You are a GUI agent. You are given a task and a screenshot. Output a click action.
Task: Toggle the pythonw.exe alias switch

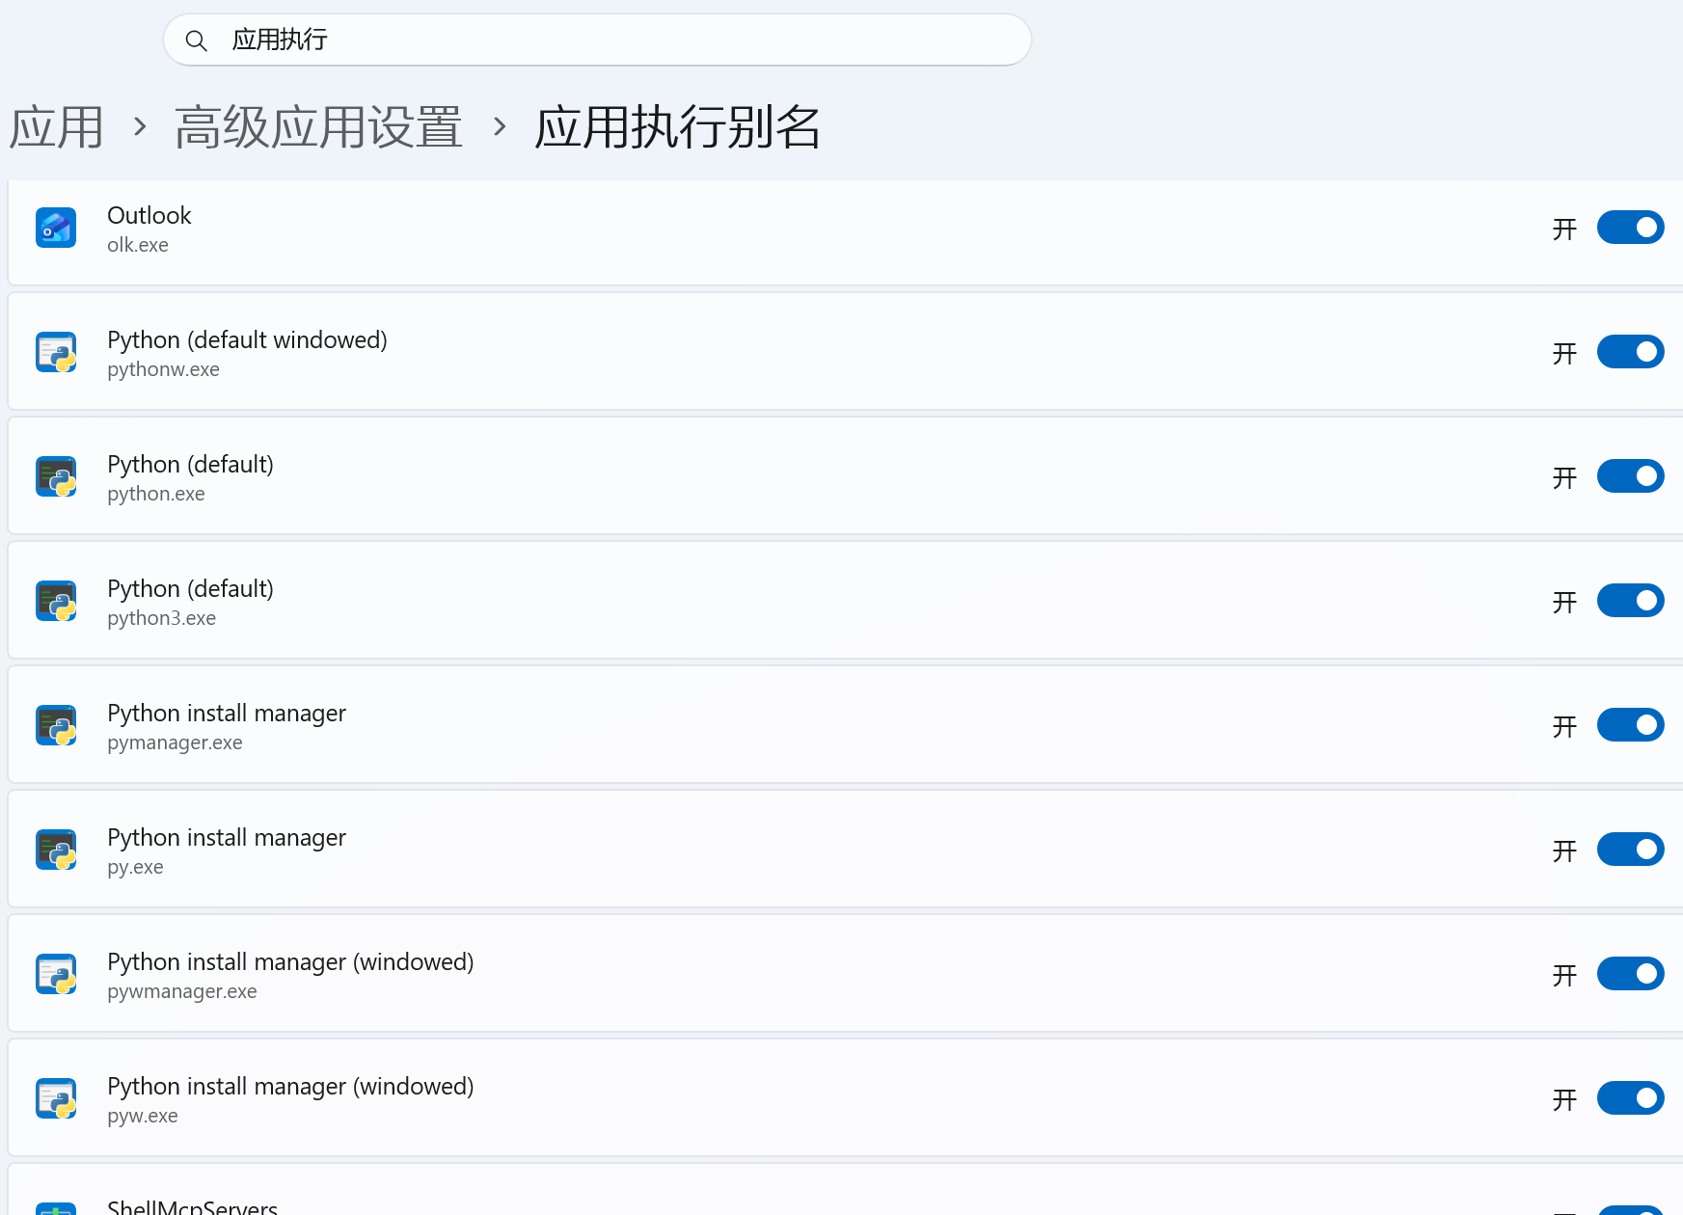pyautogui.click(x=1630, y=352)
